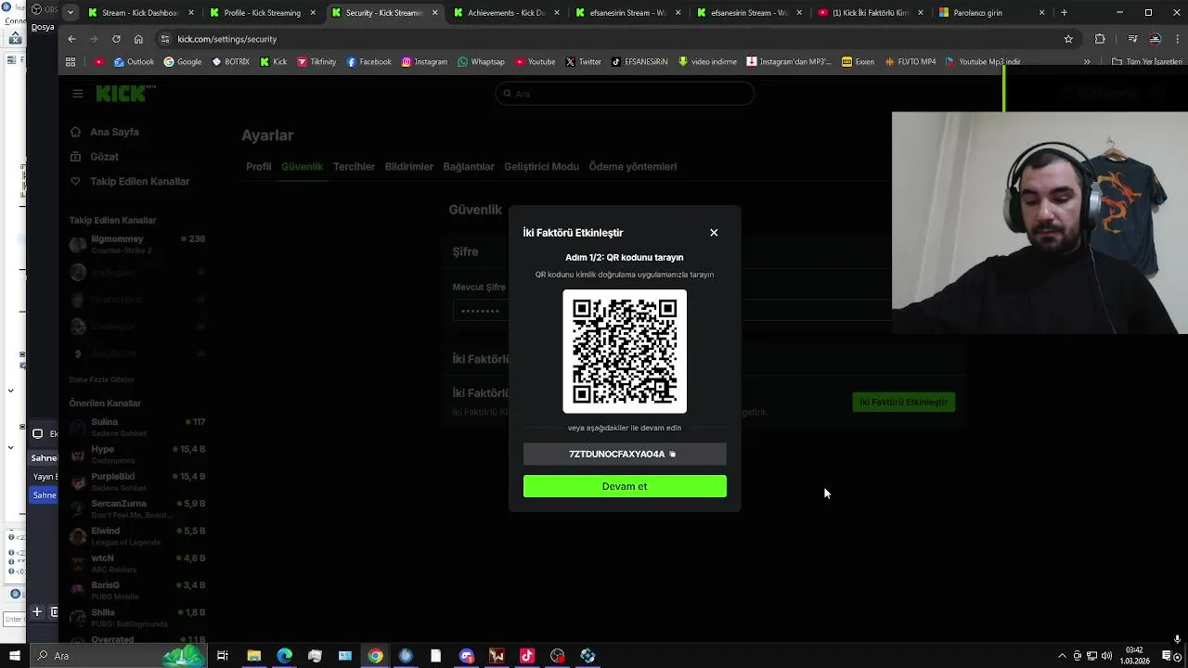Open the BOTRIX bookmark
Viewport: 1188px width, 668px height.
point(231,62)
